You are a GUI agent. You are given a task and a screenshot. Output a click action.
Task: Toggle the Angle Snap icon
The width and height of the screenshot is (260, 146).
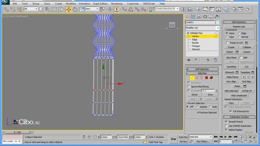[131, 9]
